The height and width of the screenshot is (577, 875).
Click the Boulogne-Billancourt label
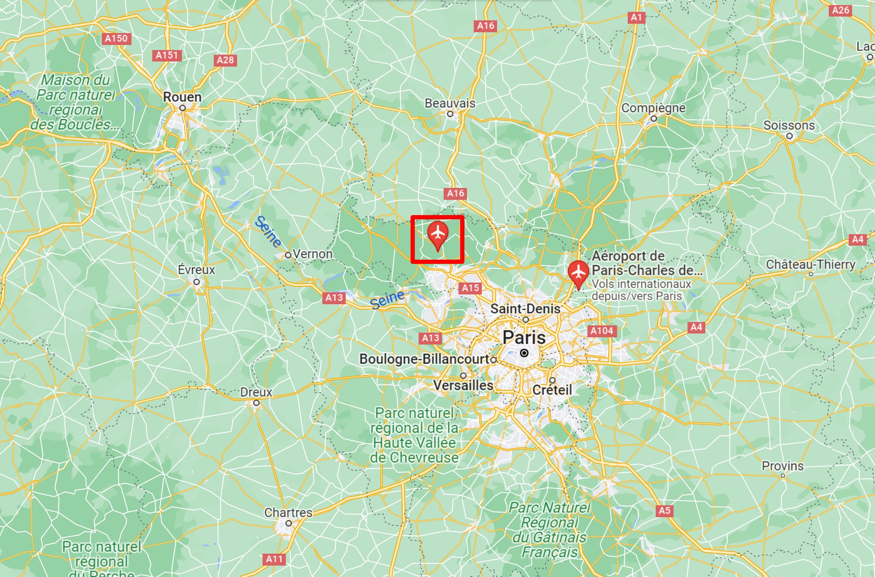[x=425, y=359]
